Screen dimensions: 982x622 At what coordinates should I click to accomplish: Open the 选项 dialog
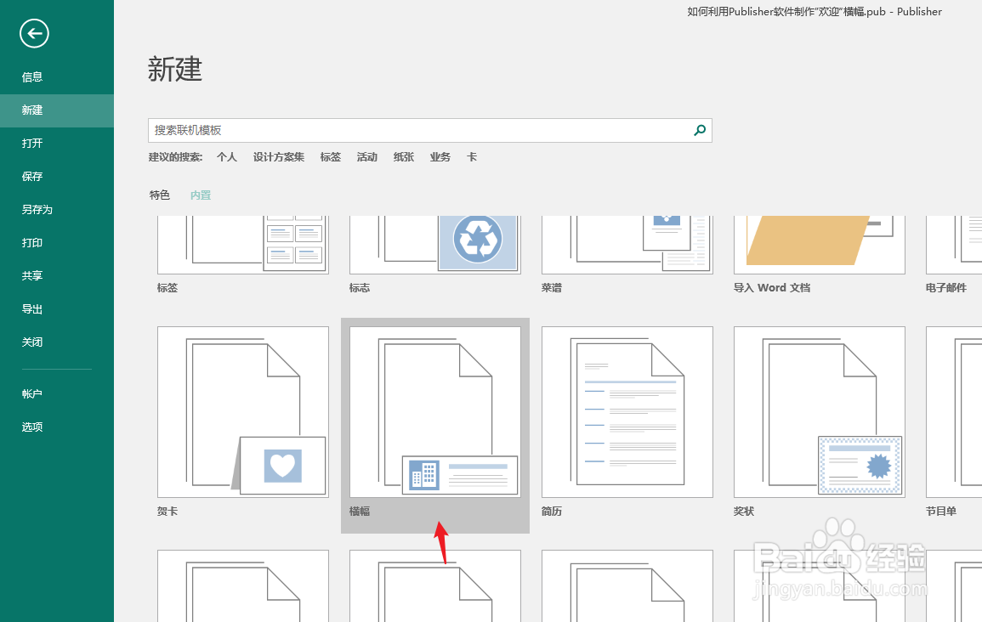31,427
